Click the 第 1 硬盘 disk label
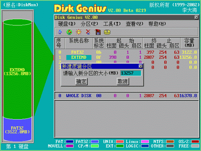Image resolution: width=201 pixels, height=151 pixels. 17,147
